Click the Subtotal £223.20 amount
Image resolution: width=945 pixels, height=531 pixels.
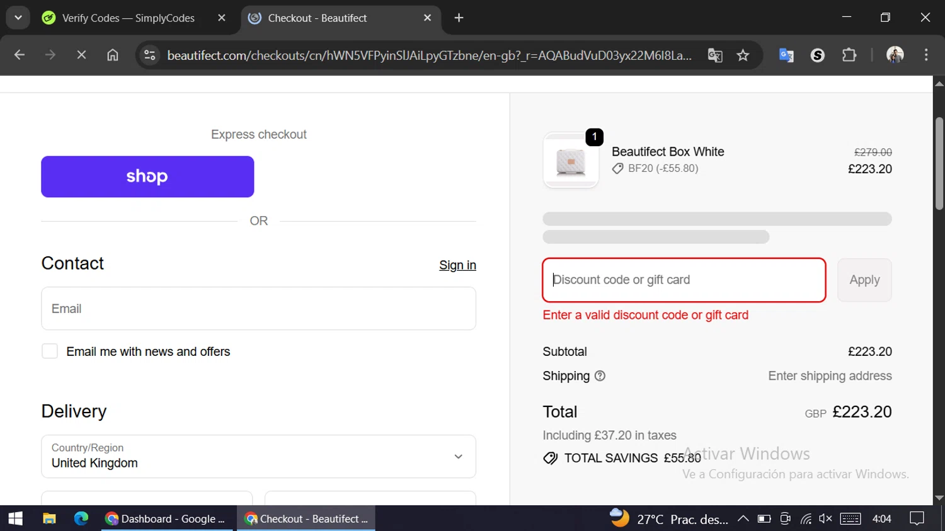pyautogui.click(x=870, y=351)
